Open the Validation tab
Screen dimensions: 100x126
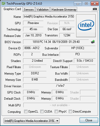(x=43, y=10)
